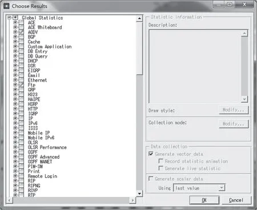This screenshot has width=257, height=210.
Task: Select RIPNG in the tree
Action: [x=34, y=185]
